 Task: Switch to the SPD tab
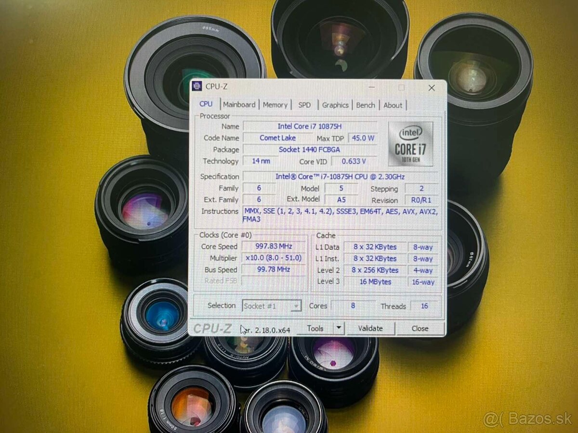304,105
